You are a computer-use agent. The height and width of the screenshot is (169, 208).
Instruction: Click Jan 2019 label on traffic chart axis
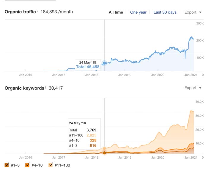pos(125,75)
